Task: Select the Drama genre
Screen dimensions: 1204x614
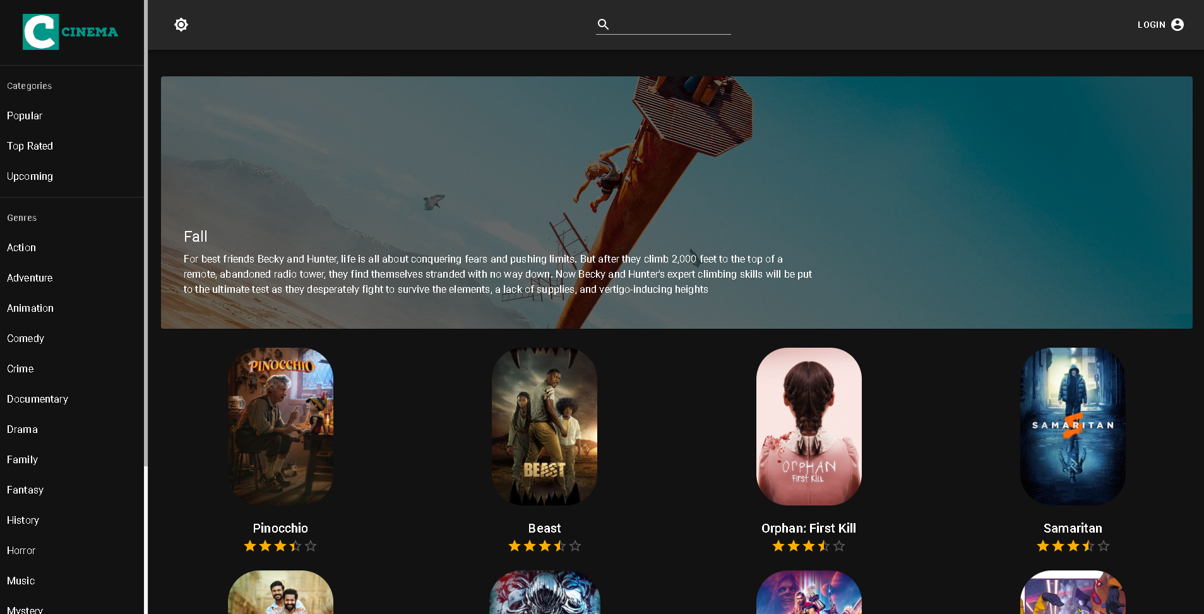Action: pos(72,429)
